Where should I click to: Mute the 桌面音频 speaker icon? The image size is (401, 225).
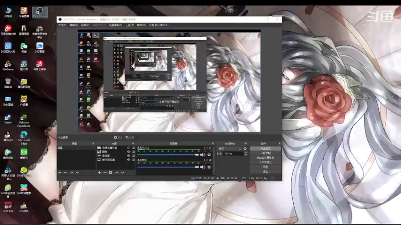coord(203,167)
